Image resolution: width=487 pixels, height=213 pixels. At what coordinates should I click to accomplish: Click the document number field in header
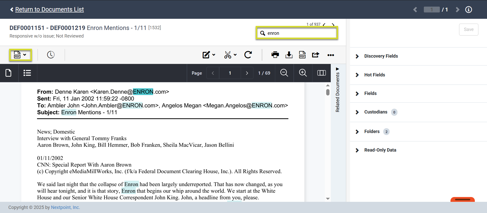click(x=432, y=10)
